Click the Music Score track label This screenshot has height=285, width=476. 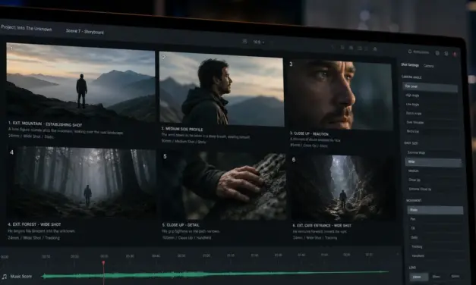pyautogui.click(x=21, y=276)
